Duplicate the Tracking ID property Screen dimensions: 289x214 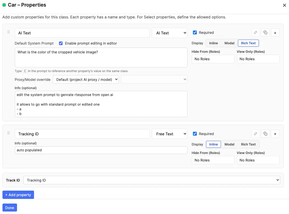click(265, 134)
